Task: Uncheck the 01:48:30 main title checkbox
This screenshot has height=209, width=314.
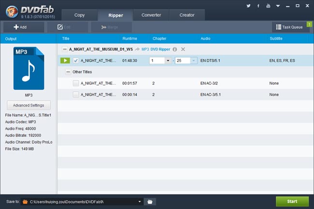Action: click(76, 61)
